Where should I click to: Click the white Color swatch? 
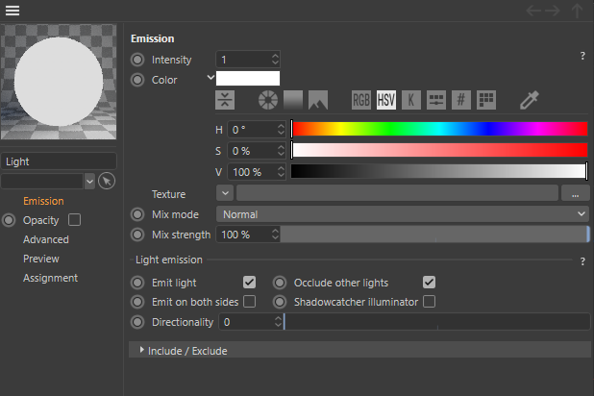point(248,79)
